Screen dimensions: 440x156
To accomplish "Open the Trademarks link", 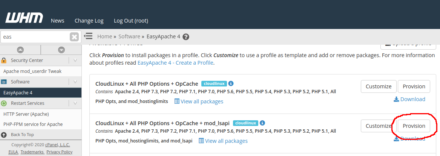I will pos(32,152).
